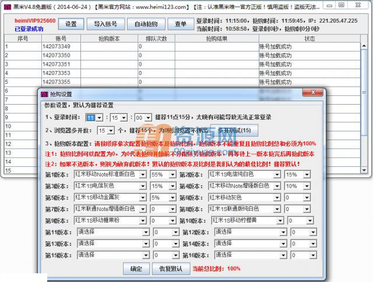Image resolution: width=373 pixels, height=282 pixels.
Task: Click the 导入账号 button
Action: click(x=105, y=24)
